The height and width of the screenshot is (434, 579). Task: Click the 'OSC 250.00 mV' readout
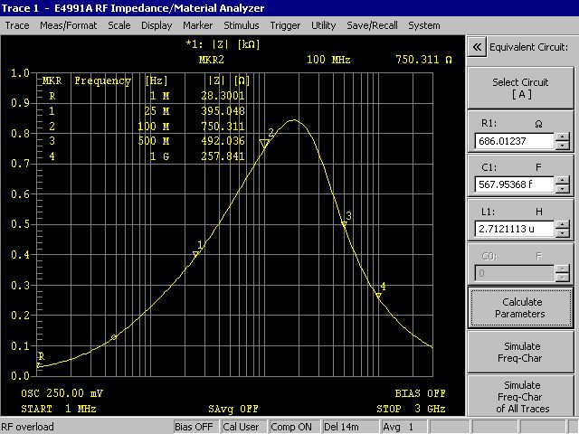point(62,393)
